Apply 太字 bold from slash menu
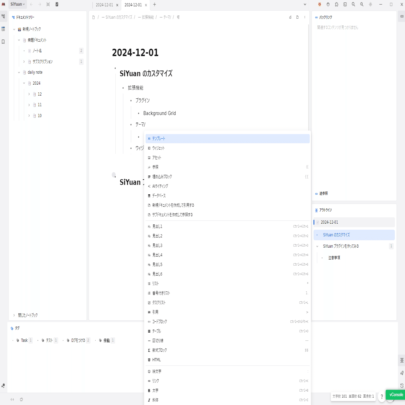This screenshot has width=405, height=405. (x=228, y=391)
